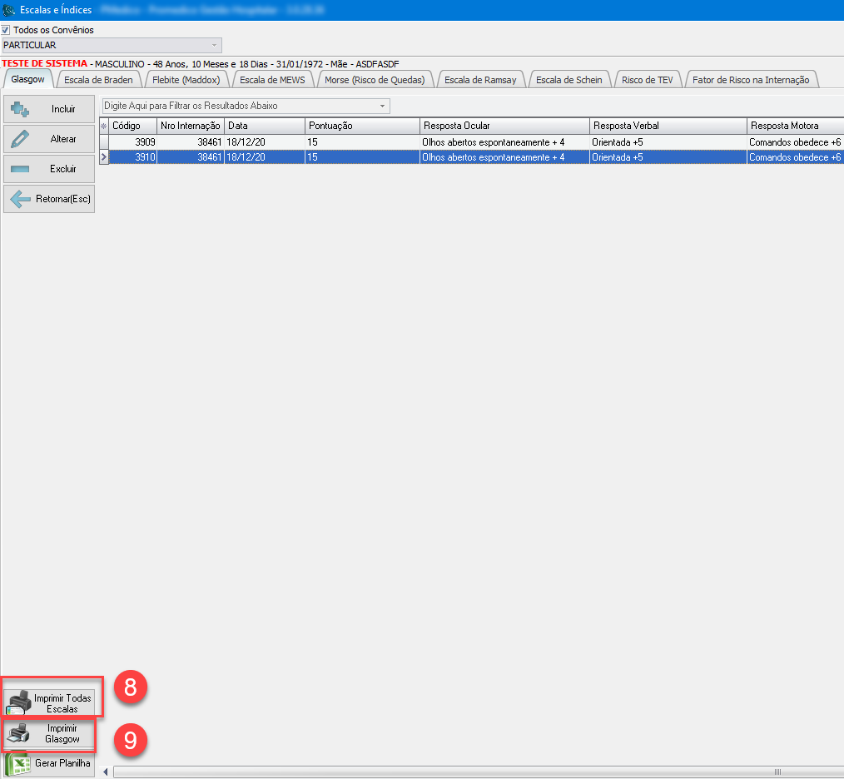This screenshot has height=779, width=844.
Task: Click the Alterar pencil icon
Action: pyautogui.click(x=20, y=139)
